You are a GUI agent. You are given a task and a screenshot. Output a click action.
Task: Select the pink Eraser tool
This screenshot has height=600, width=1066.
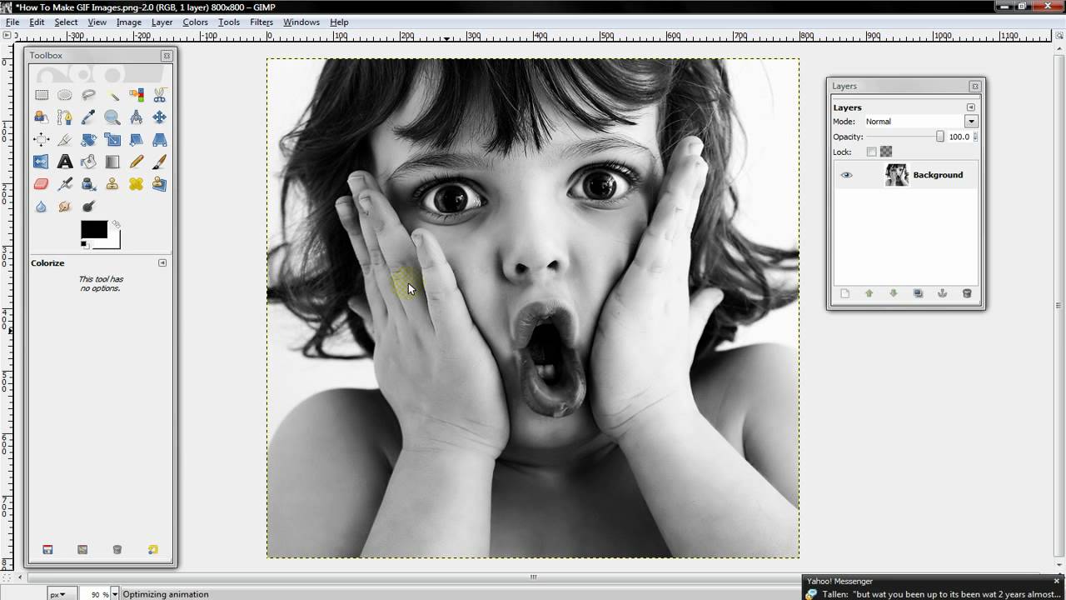(x=41, y=184)
